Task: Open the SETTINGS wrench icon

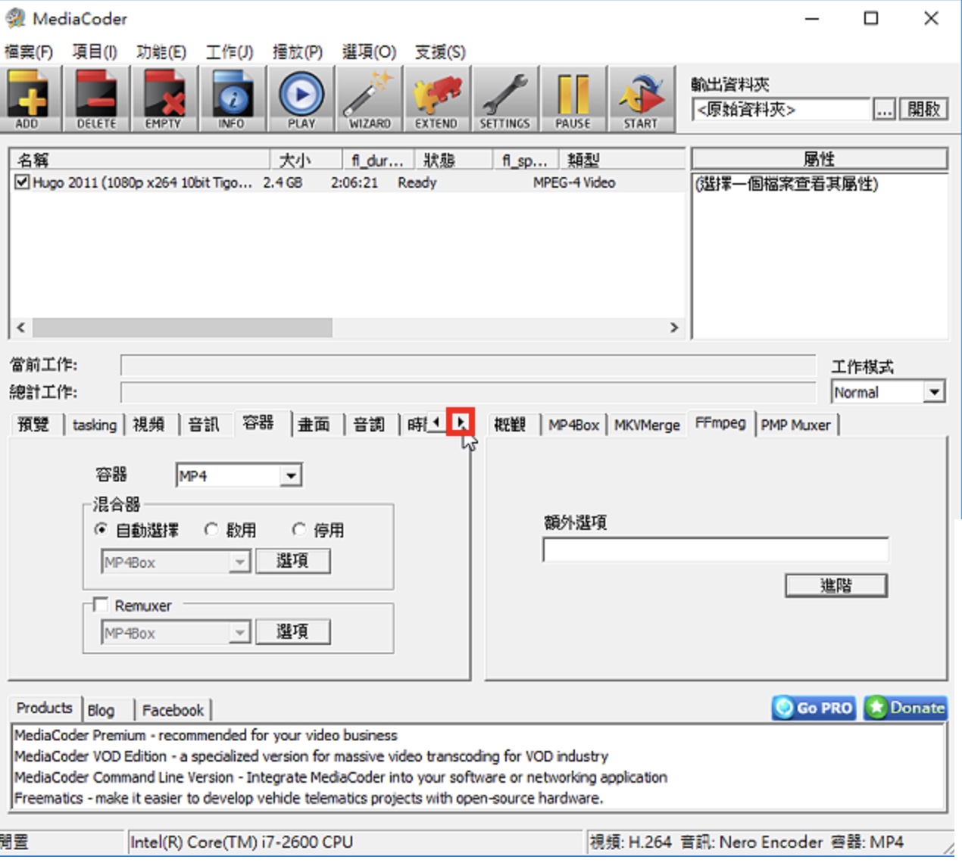Action: 505,99
